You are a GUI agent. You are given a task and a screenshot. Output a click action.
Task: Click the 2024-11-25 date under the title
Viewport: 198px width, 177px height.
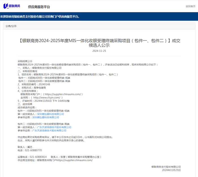99,51
